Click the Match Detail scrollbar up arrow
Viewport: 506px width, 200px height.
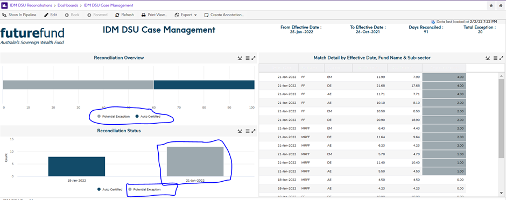501,76
